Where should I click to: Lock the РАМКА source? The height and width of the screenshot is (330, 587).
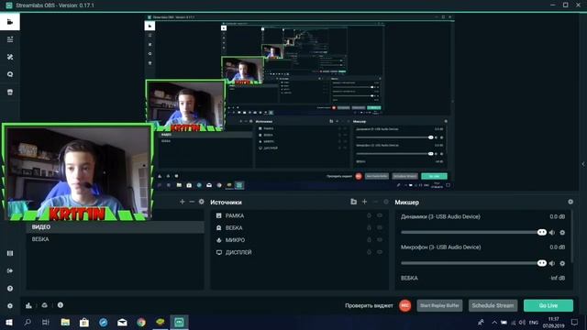(x=369, y=215)
